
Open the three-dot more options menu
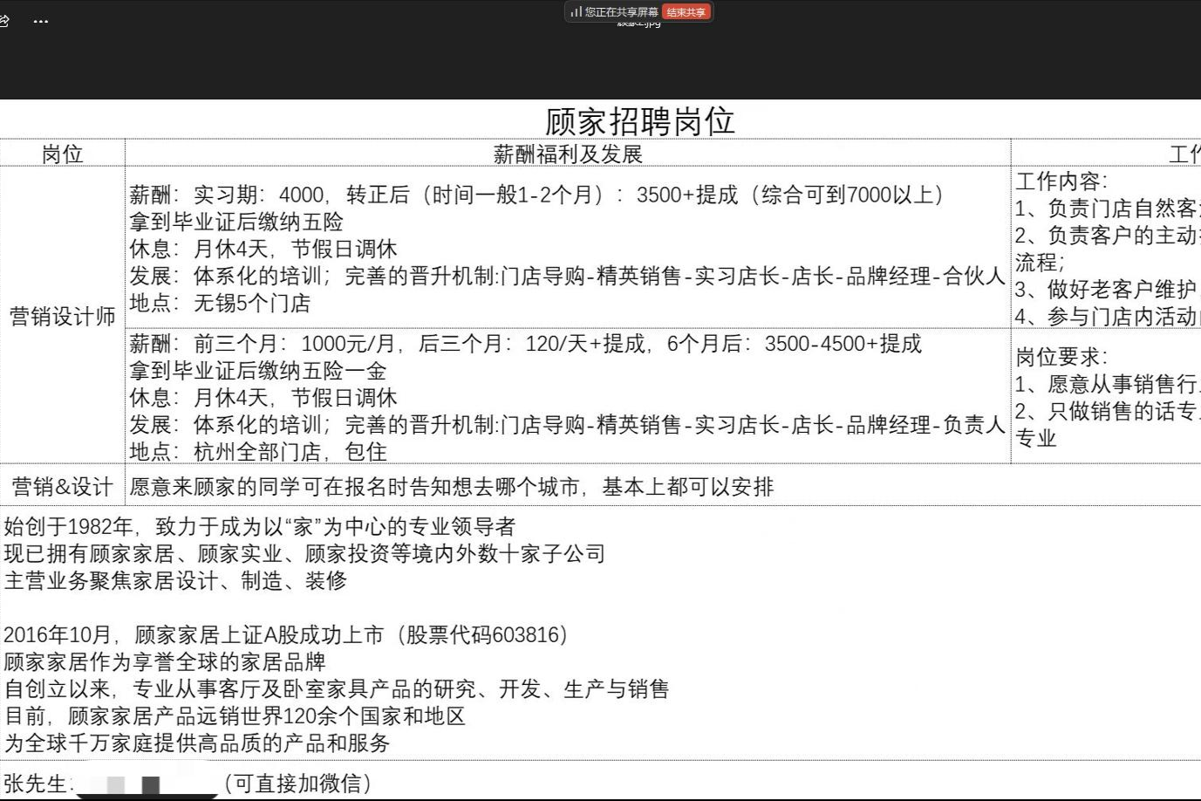(x=41, y=21)
